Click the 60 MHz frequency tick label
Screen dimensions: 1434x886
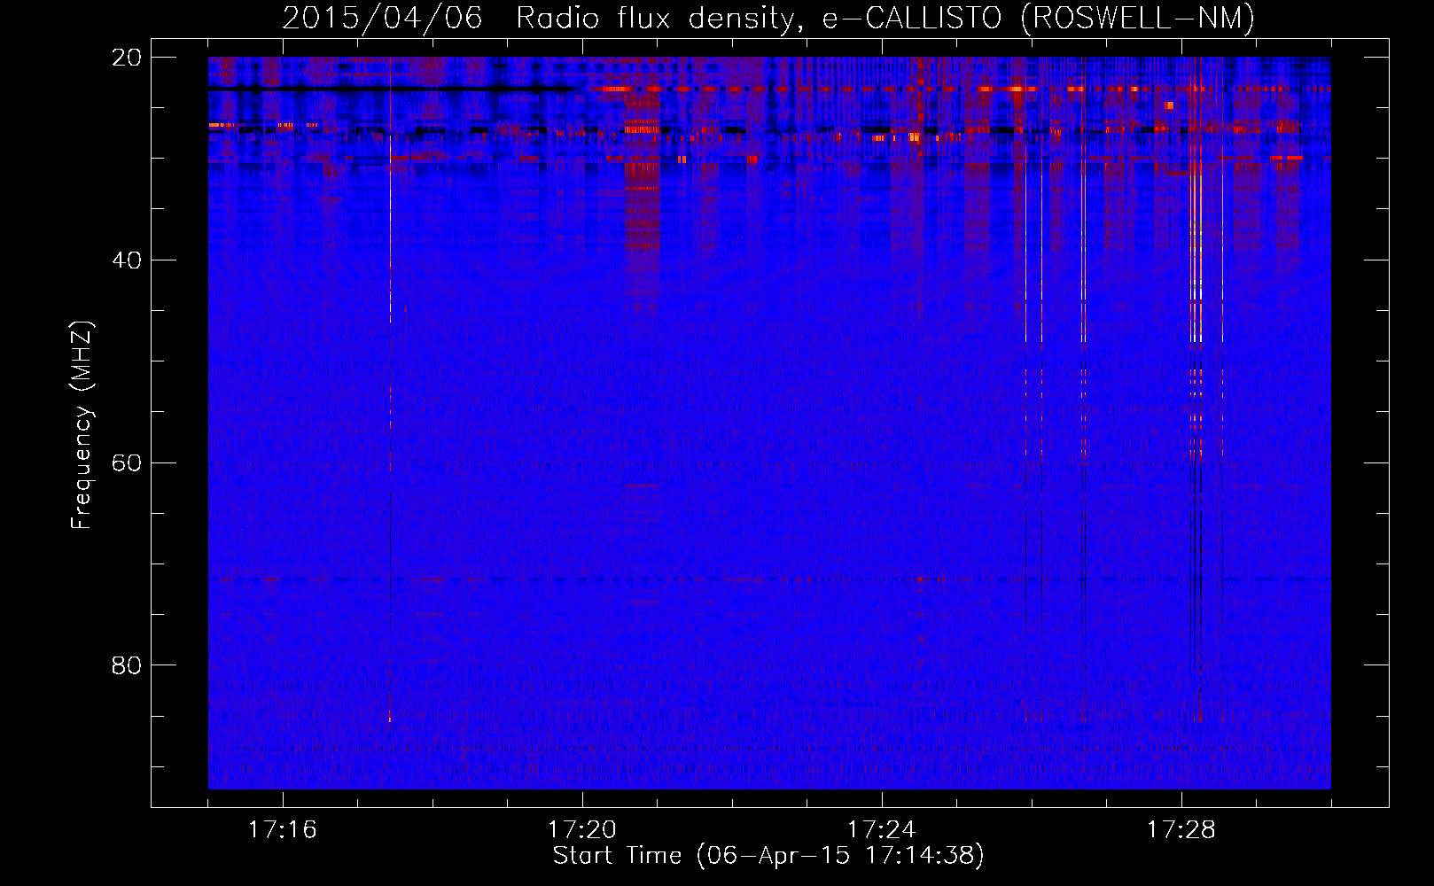[126, 463]
